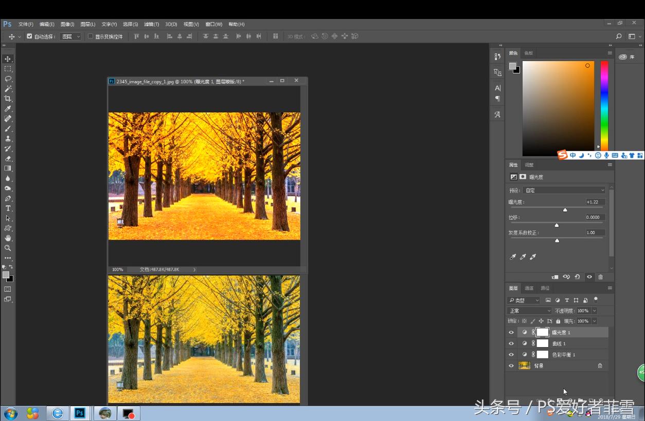Switch to the 通道 tab

(x=529, y=288)
